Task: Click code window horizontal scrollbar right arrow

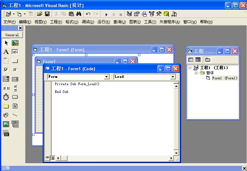Action: (171, 158)
